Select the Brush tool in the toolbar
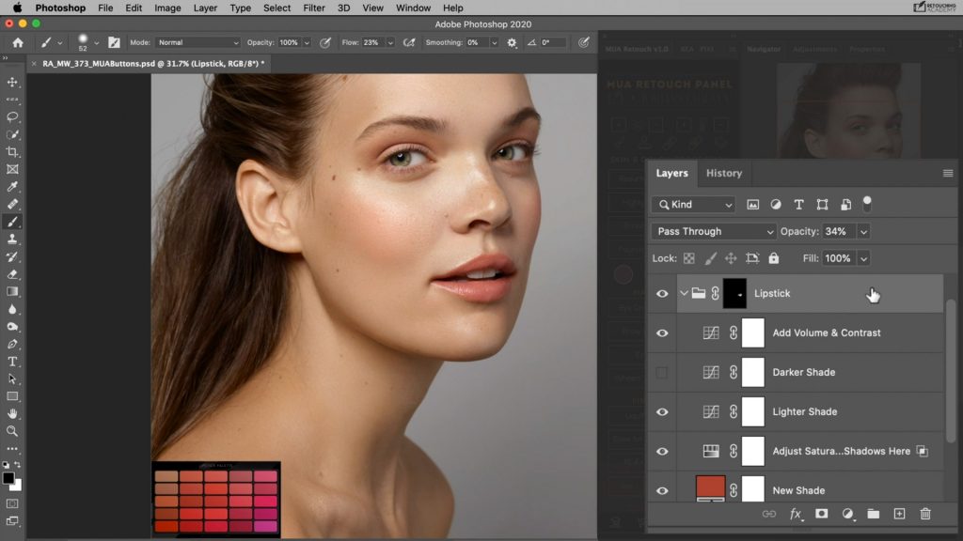This screenshot has height=541, width=963. coord(12,222)
